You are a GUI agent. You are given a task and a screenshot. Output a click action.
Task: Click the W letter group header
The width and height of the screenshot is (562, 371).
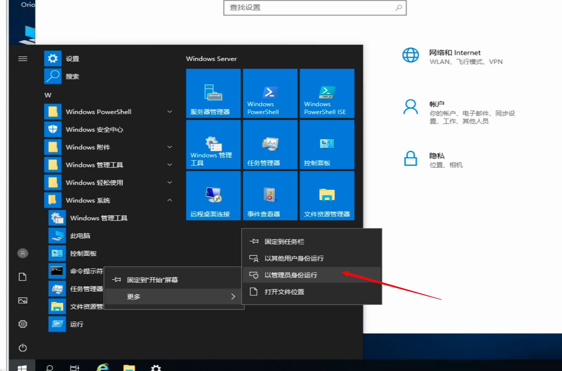(x=48, y=95)
